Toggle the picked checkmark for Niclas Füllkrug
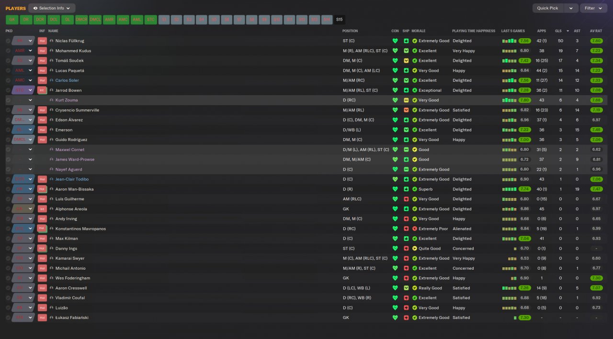 (x=8, y=41)
